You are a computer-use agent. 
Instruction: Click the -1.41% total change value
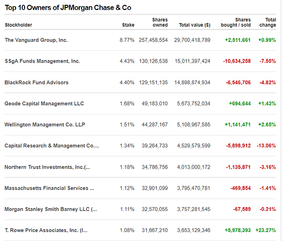267,188
